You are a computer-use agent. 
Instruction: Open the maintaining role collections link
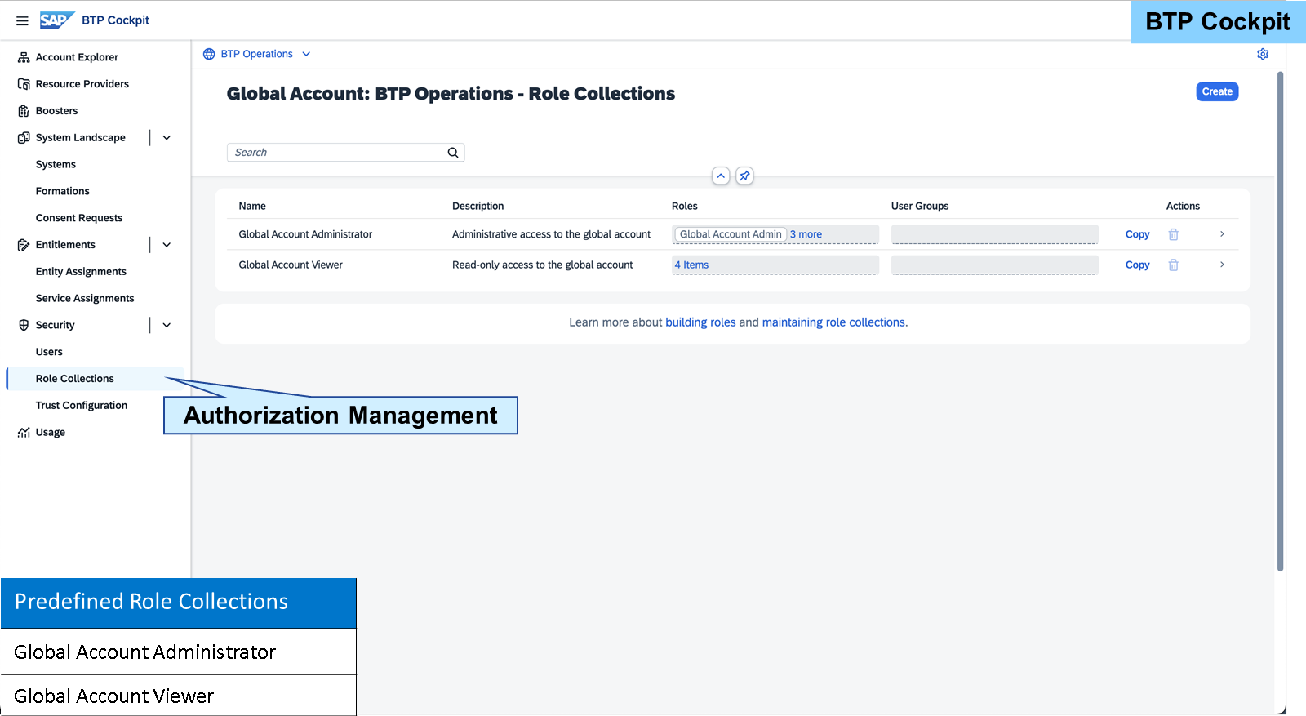tap(833, 322)
